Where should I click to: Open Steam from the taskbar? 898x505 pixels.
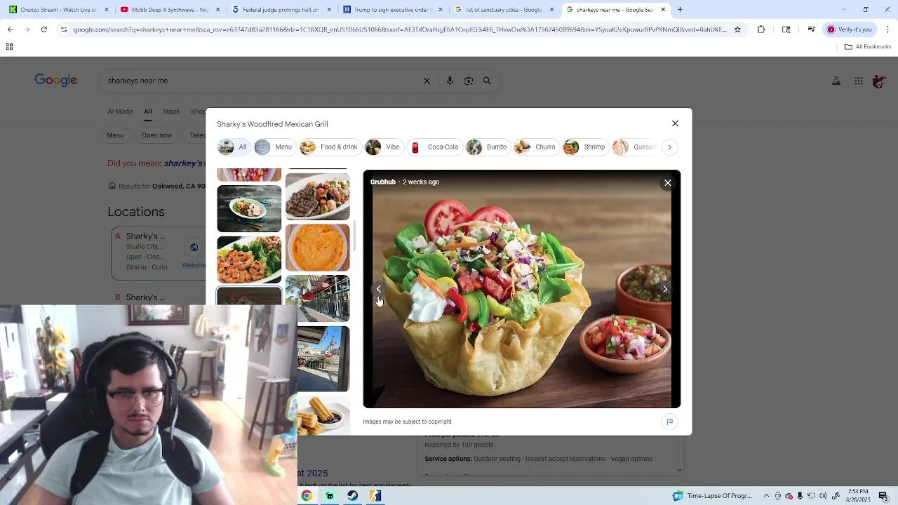coord(353,496)
